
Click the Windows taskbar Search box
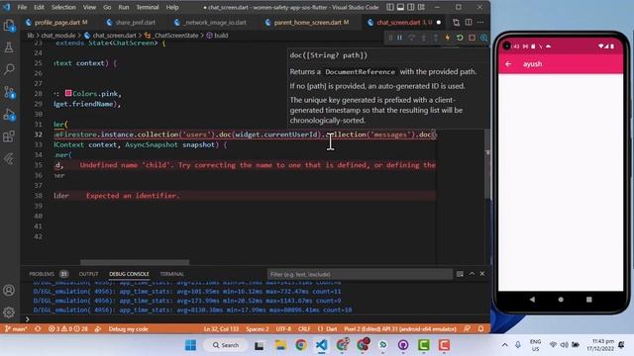pos(226,345)
